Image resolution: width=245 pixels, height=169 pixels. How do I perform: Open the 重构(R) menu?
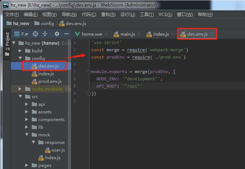[108, 15]
